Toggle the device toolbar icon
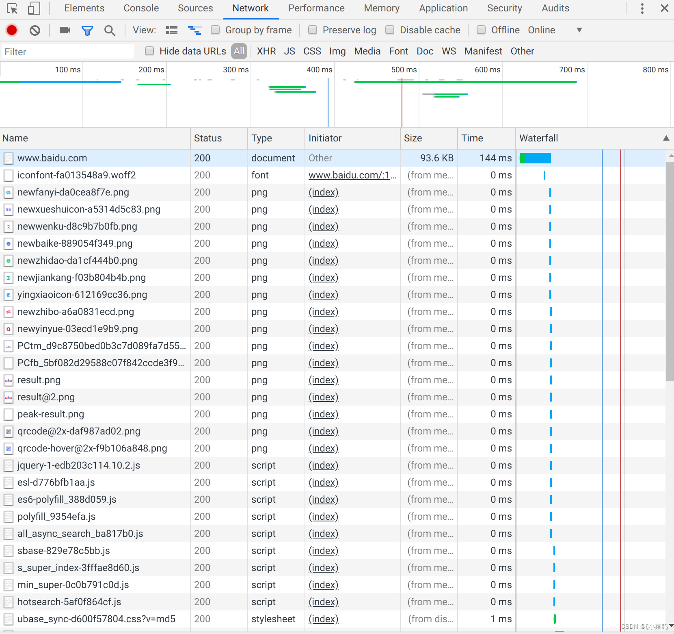Screen dimensions: 674x634 click(34, 9)
